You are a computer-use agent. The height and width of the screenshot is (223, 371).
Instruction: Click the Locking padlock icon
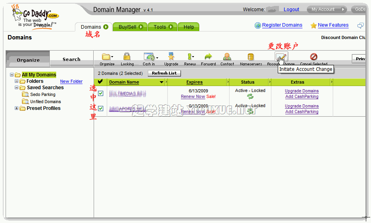click(127, 57)
